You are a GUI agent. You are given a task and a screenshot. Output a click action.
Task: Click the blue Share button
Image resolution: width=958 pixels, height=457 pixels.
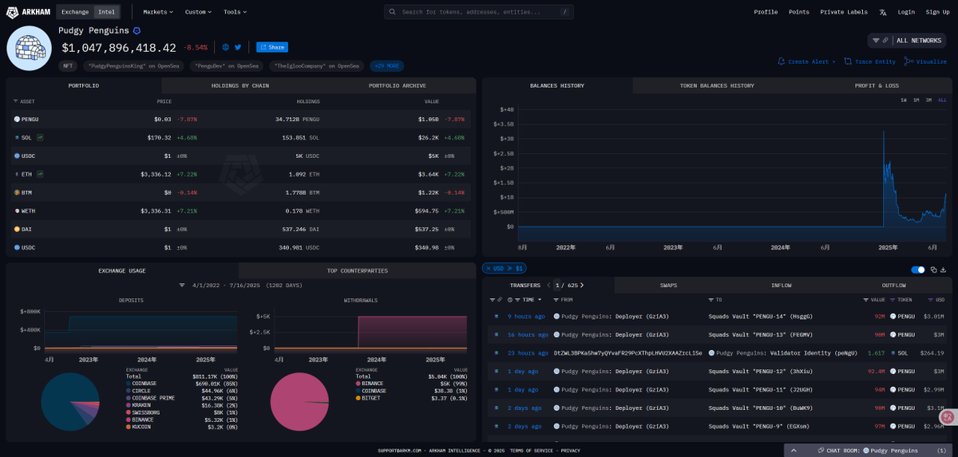(272, 47)
